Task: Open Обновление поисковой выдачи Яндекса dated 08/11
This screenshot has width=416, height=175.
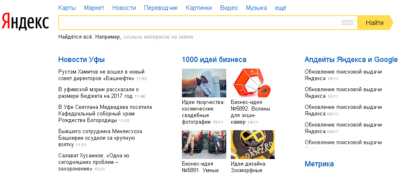Action: (343, 111)
